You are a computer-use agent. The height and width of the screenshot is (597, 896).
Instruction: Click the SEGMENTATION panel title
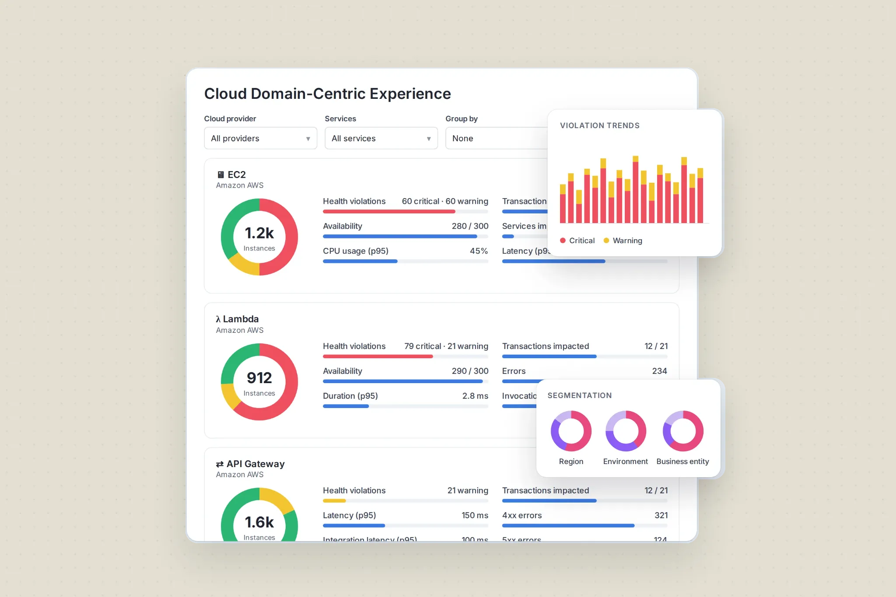coord(579,395)
